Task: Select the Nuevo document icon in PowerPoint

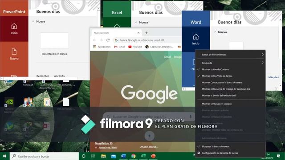Action: pyautogui.click(x=14, y=52)
